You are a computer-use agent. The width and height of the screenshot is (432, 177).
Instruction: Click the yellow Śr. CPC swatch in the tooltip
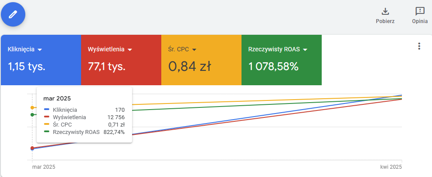pos(47,125)
